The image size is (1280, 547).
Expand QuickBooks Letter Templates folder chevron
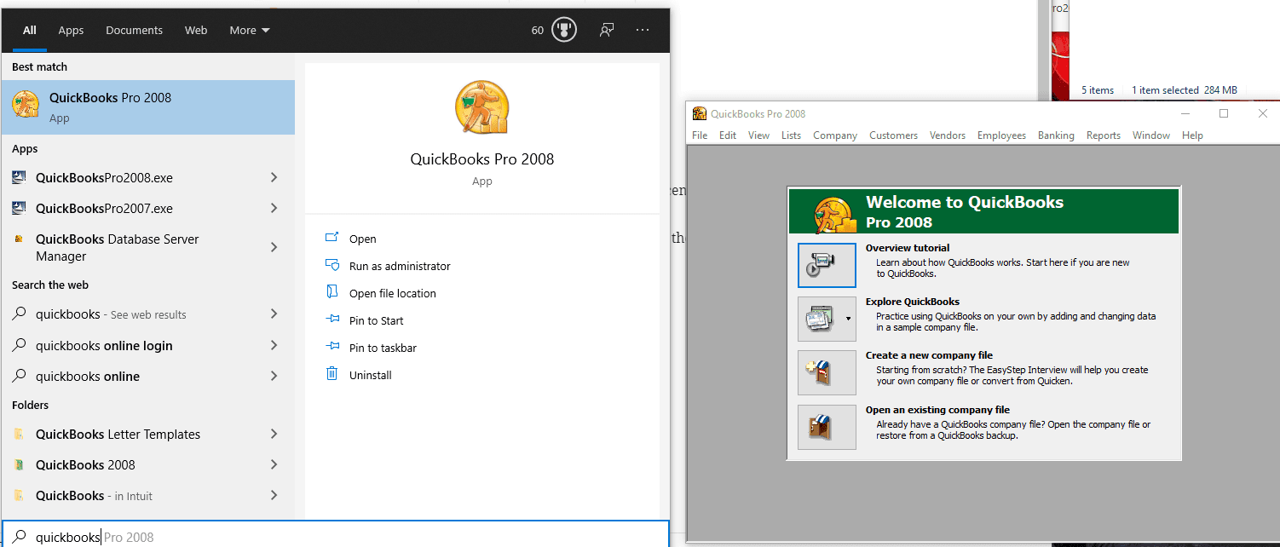pos(274,434)
